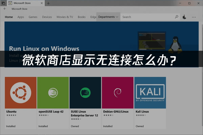Click the Installed label under Debian GNU/Linux
Screen dimensions: 203x135
[108, 126]
